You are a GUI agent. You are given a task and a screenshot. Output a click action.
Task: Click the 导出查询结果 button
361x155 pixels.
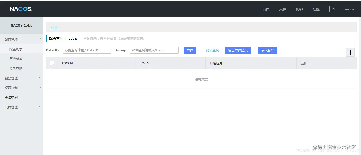tap(238, 50)
